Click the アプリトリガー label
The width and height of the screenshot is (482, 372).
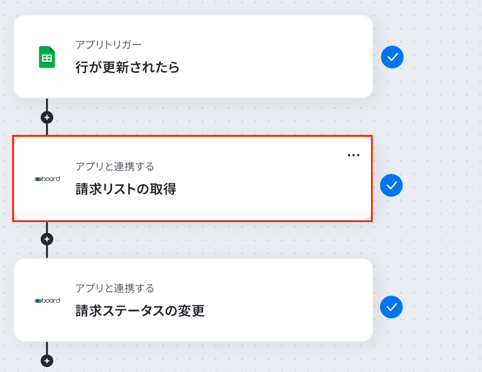109,45
